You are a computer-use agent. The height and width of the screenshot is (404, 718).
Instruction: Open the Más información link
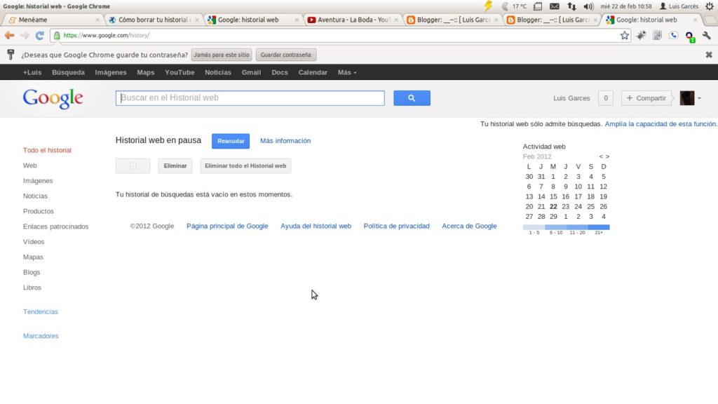click(x=285, y=141)
